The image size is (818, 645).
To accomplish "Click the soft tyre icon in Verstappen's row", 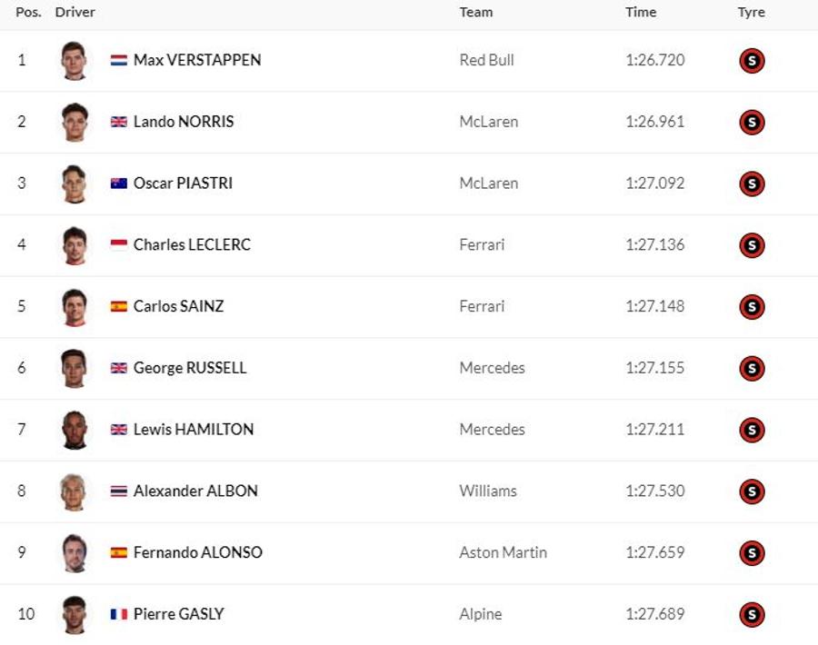I will tap(752, 61).
